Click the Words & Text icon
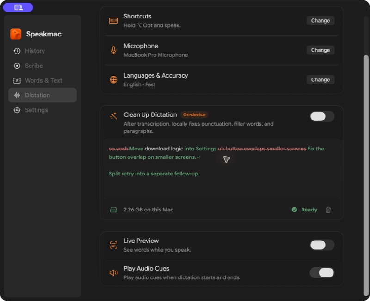370x301 pixels. (x=17, y=80)
